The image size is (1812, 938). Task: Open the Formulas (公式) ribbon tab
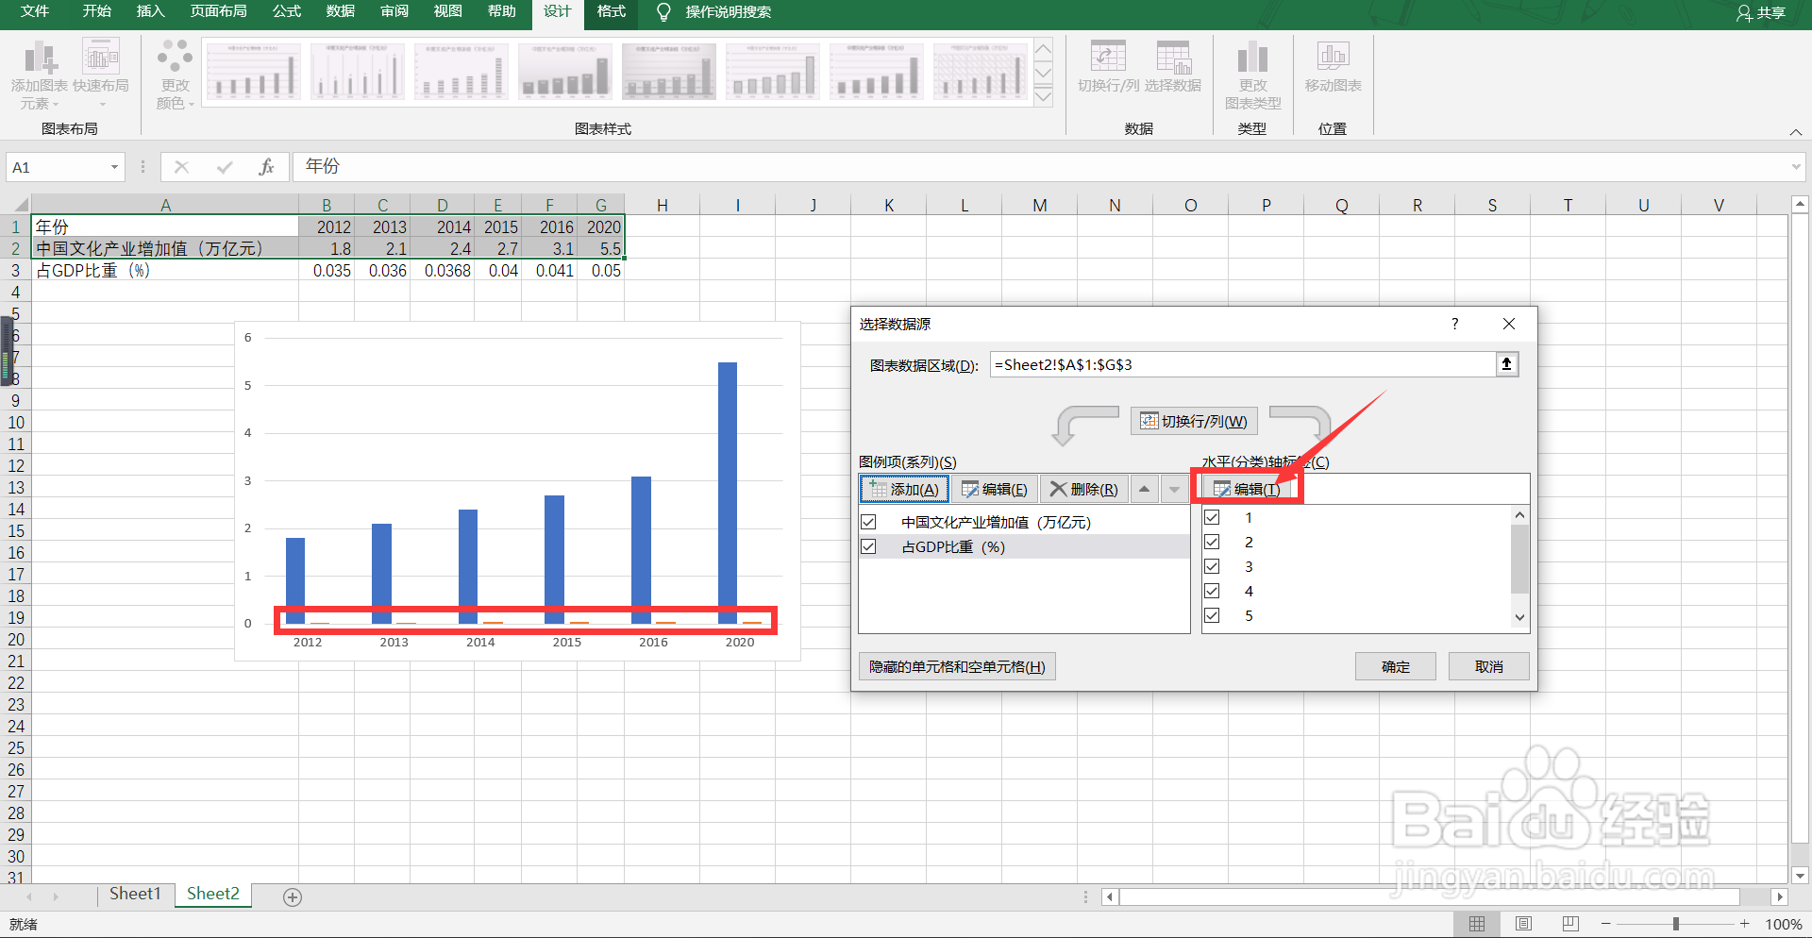click(x=287, y=12)
